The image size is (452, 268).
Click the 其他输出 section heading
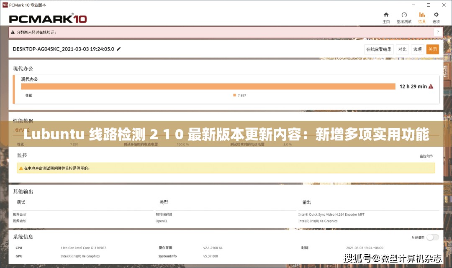pos(23,191)
